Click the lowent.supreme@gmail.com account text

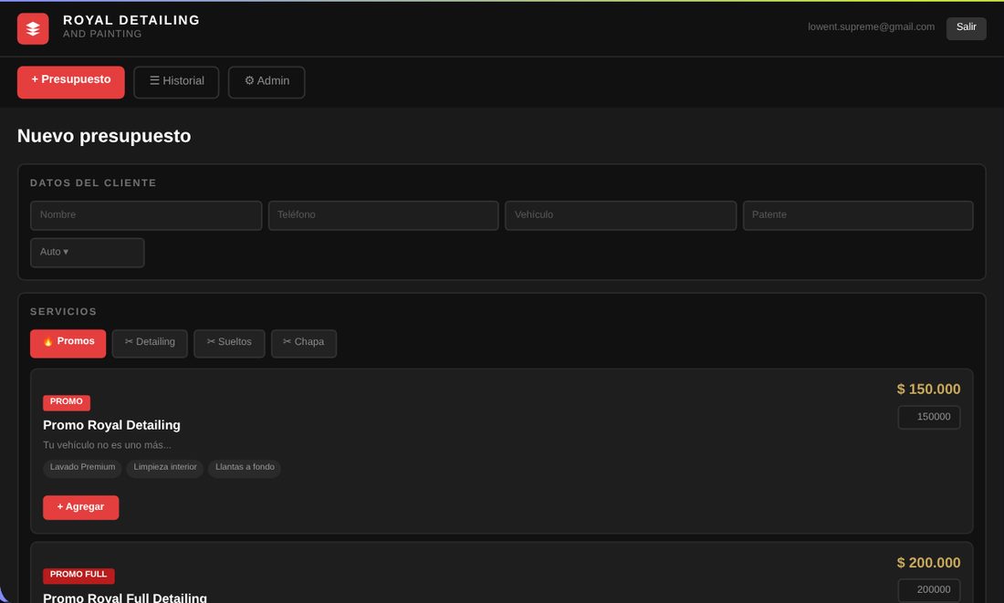pos(871,26)
